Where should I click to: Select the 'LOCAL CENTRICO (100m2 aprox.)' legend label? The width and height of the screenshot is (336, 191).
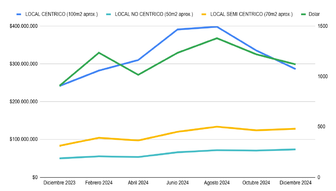point(62,14)
